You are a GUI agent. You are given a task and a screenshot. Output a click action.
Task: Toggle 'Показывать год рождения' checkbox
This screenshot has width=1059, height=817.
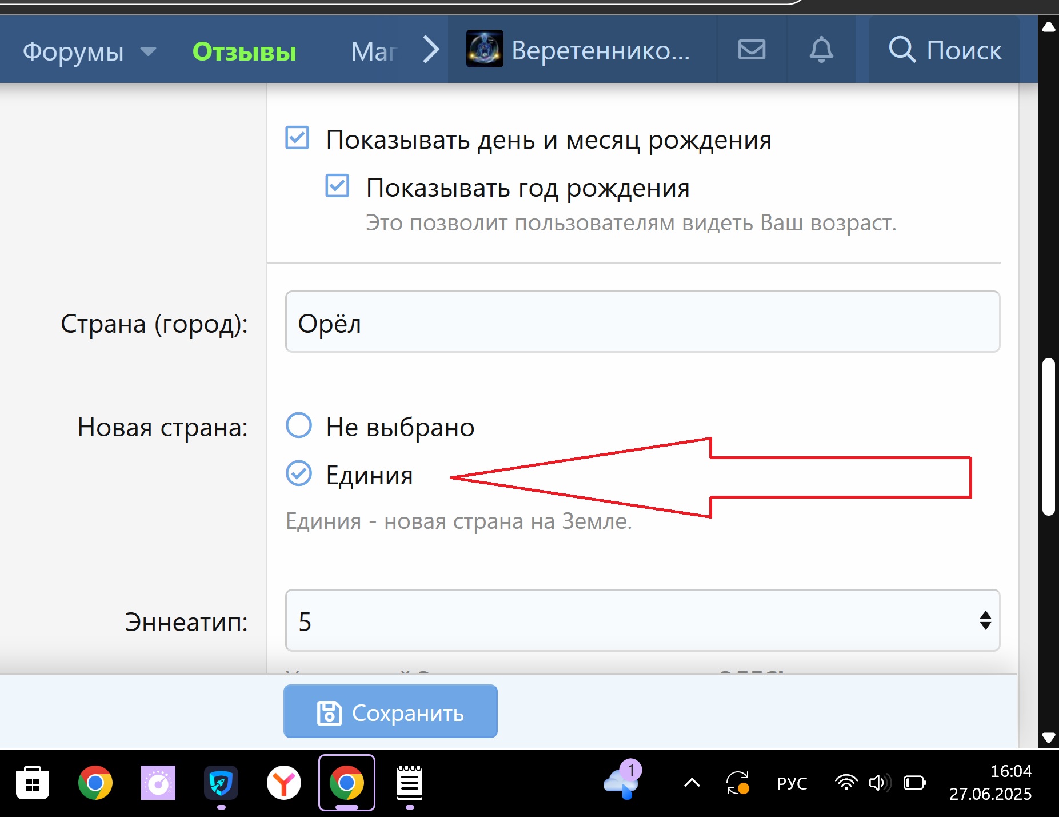tap(337, 186)
